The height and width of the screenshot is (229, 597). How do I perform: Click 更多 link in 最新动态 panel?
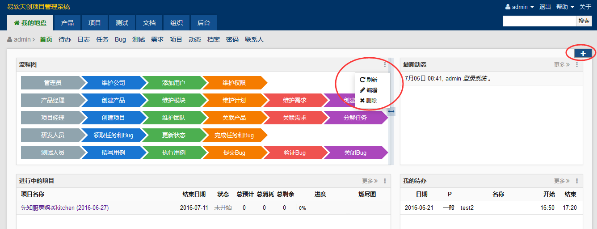[x=562, y=65]
